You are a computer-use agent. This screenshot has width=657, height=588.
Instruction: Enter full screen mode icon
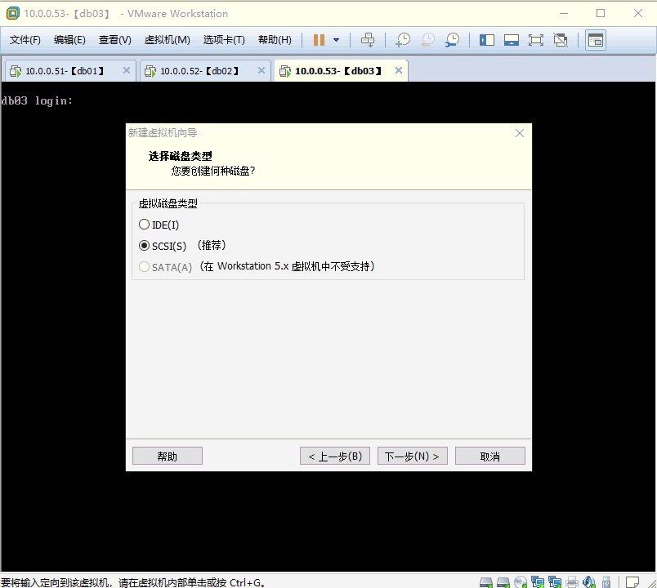tap(536, 40)
